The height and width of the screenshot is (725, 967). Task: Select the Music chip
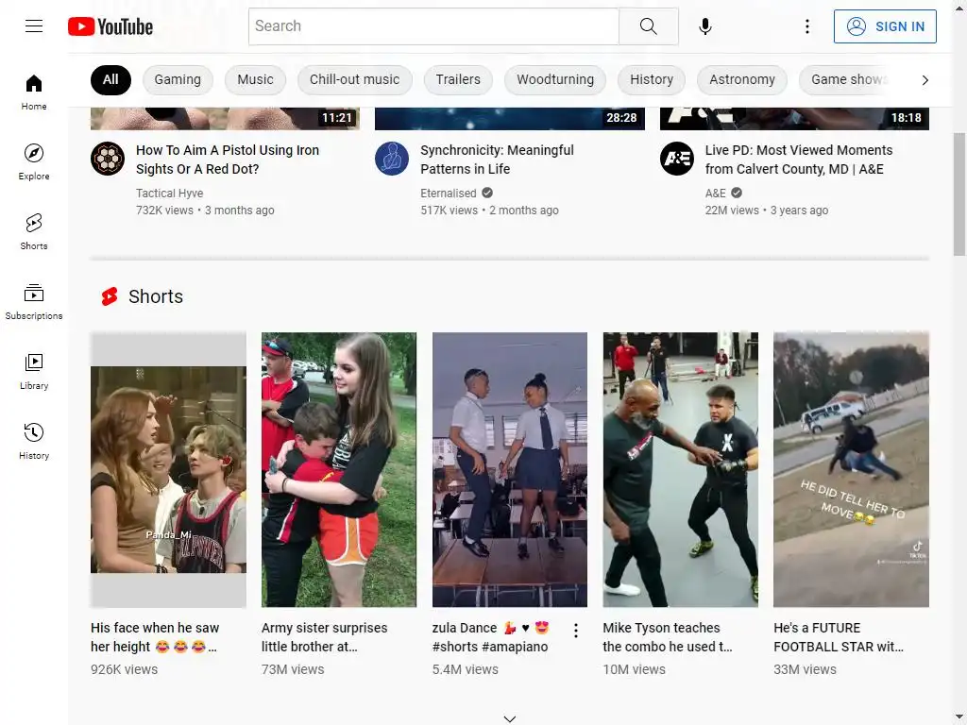(255, 80)
